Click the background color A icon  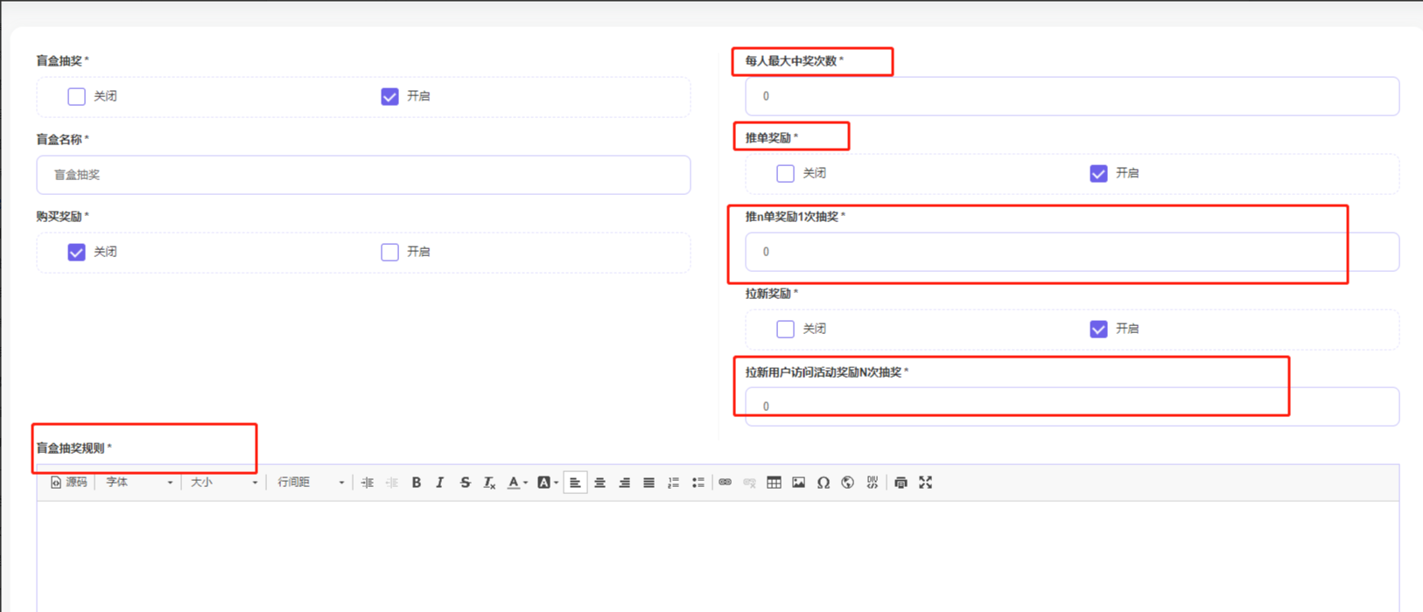point(543,483)
